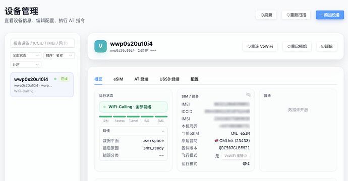The image size is (348, 181).
Task: Click the Access progress segment
Action: (120, 116)
